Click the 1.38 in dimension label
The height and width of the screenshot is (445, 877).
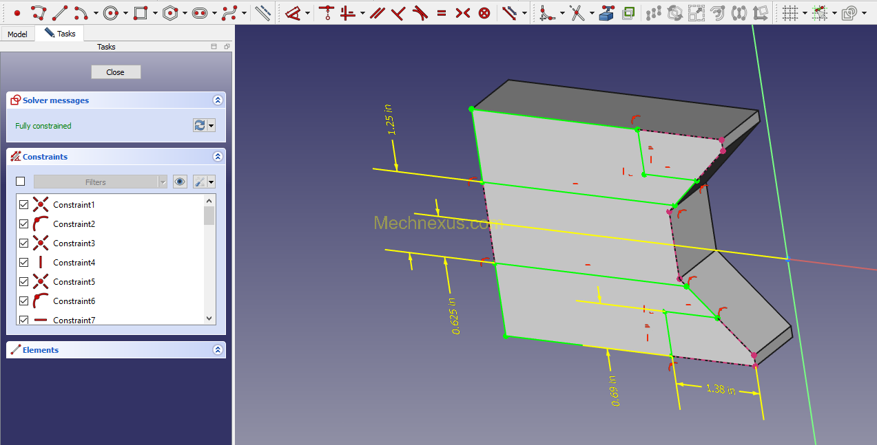721,389
